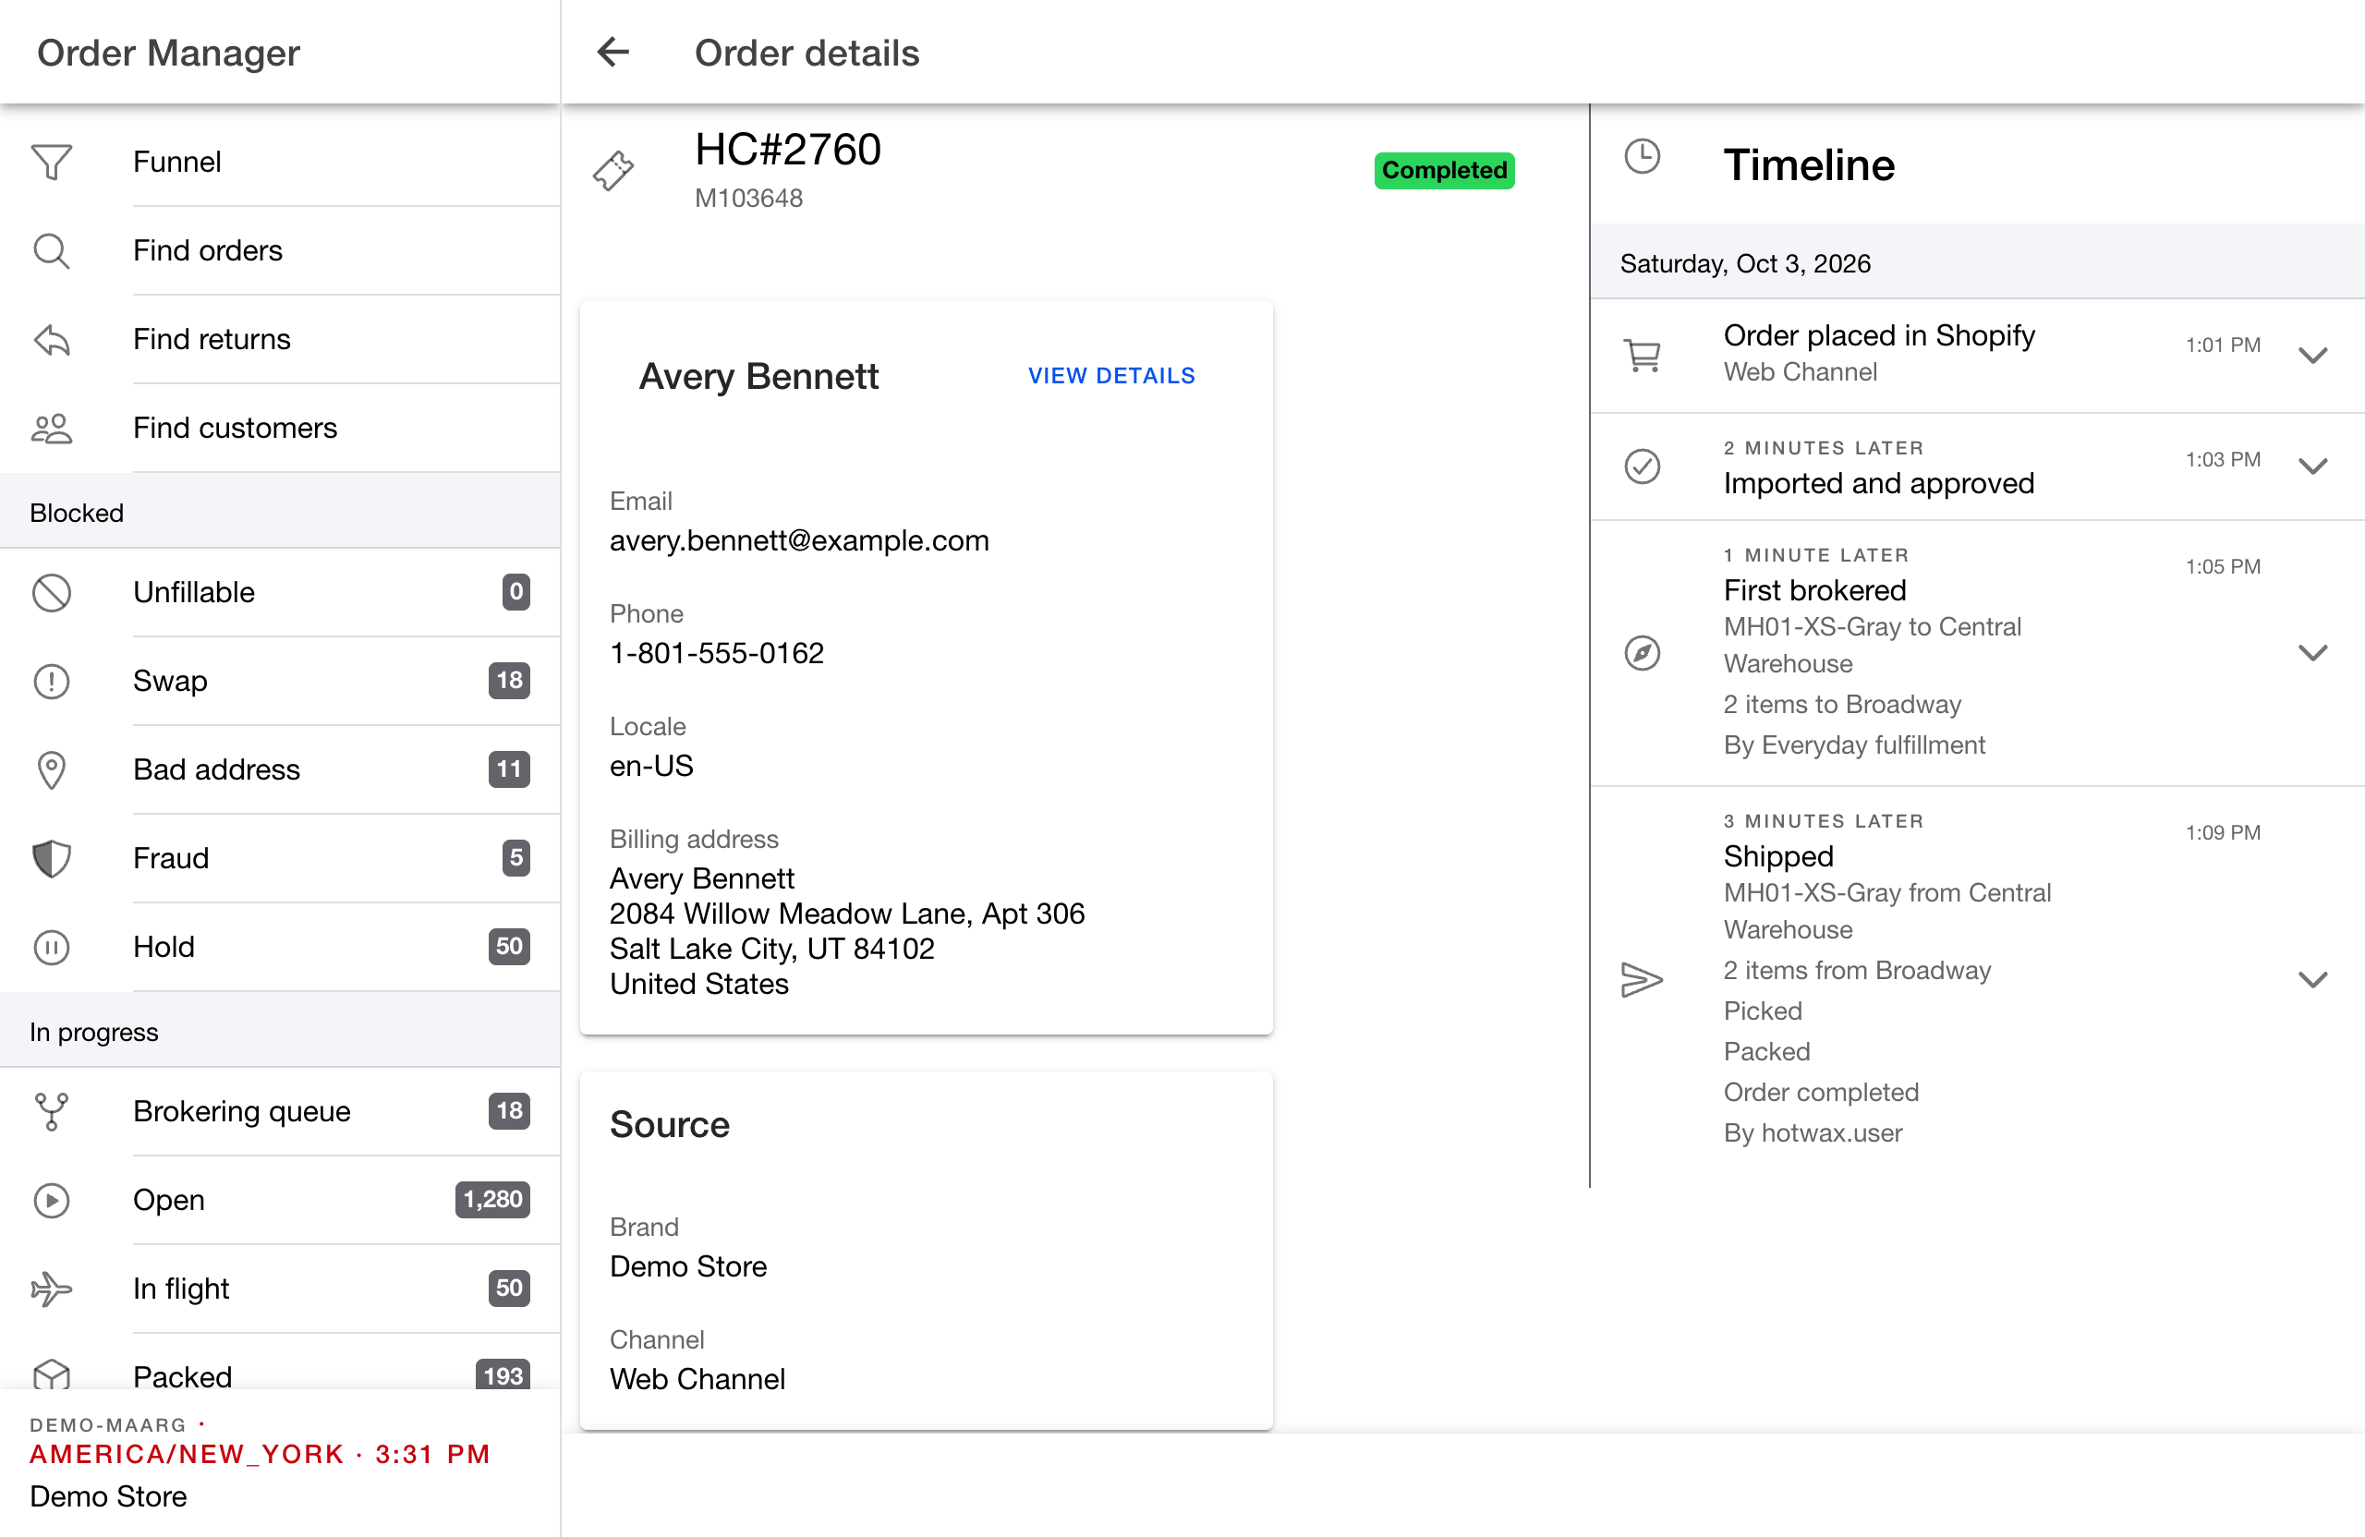Screen dimensions: 2365x1537
Task: Click the phone number 1-801-555-0162
Action: pos(717,653)
